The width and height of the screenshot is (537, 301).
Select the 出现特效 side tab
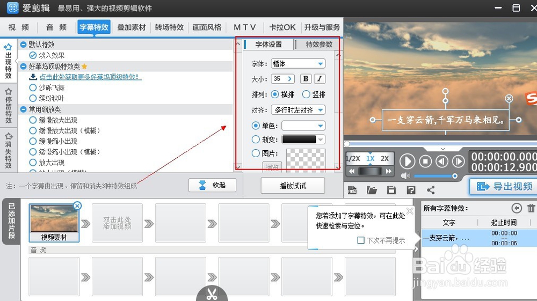[x=8, y=62]
